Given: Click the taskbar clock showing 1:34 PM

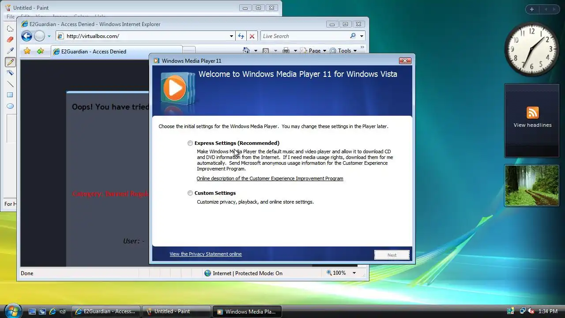Looking at the screenshot, I should [x=548, y=311].
